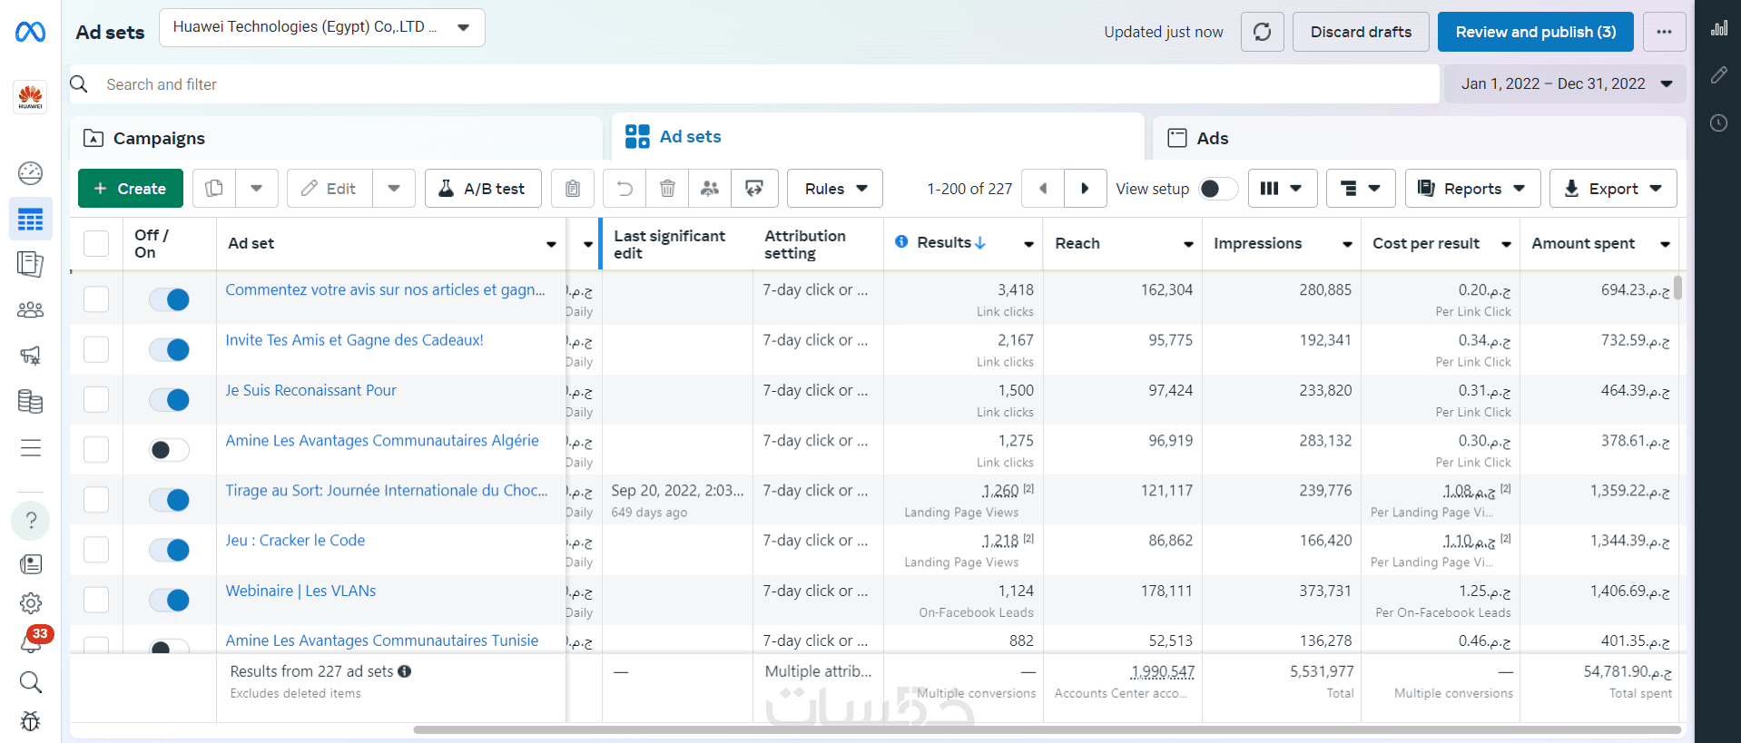The image size is (1741, 743).
Task: Click the bug report icon
Action: (x=31, y=721)
